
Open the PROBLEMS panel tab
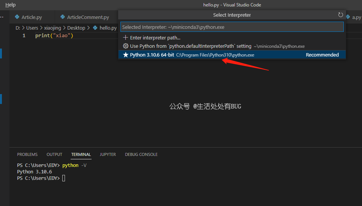(x=27, y=154)
